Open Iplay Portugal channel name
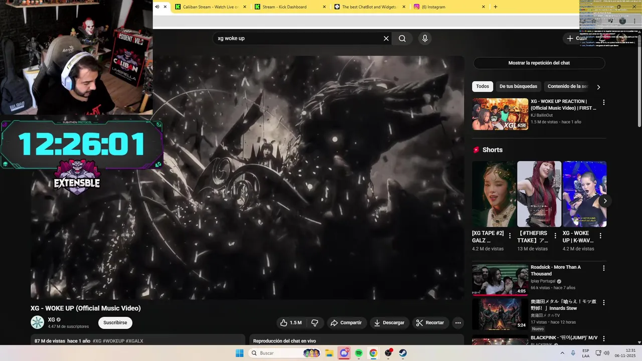This screenshot has height=361, width=642. [x=543, y=281]
